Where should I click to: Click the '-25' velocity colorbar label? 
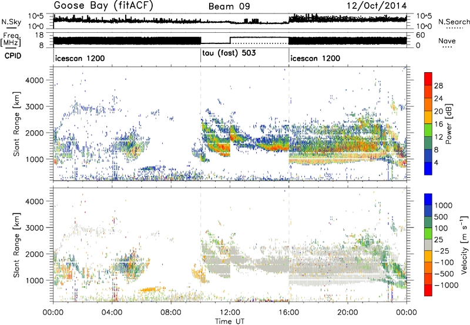441,251
